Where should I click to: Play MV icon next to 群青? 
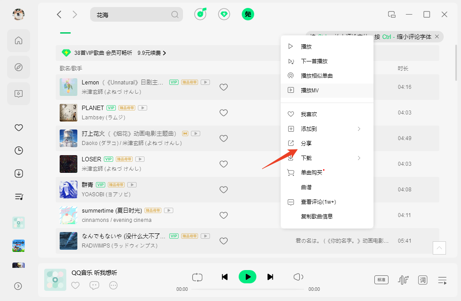[x=132, y=185]
